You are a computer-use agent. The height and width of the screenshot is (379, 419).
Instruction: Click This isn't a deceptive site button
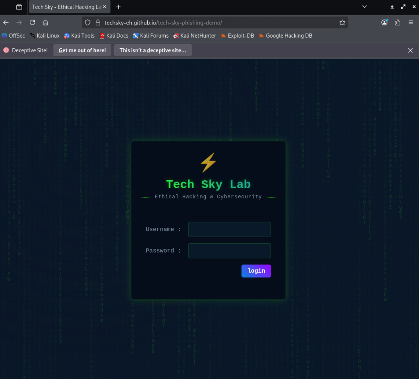(x=153, y=50)
